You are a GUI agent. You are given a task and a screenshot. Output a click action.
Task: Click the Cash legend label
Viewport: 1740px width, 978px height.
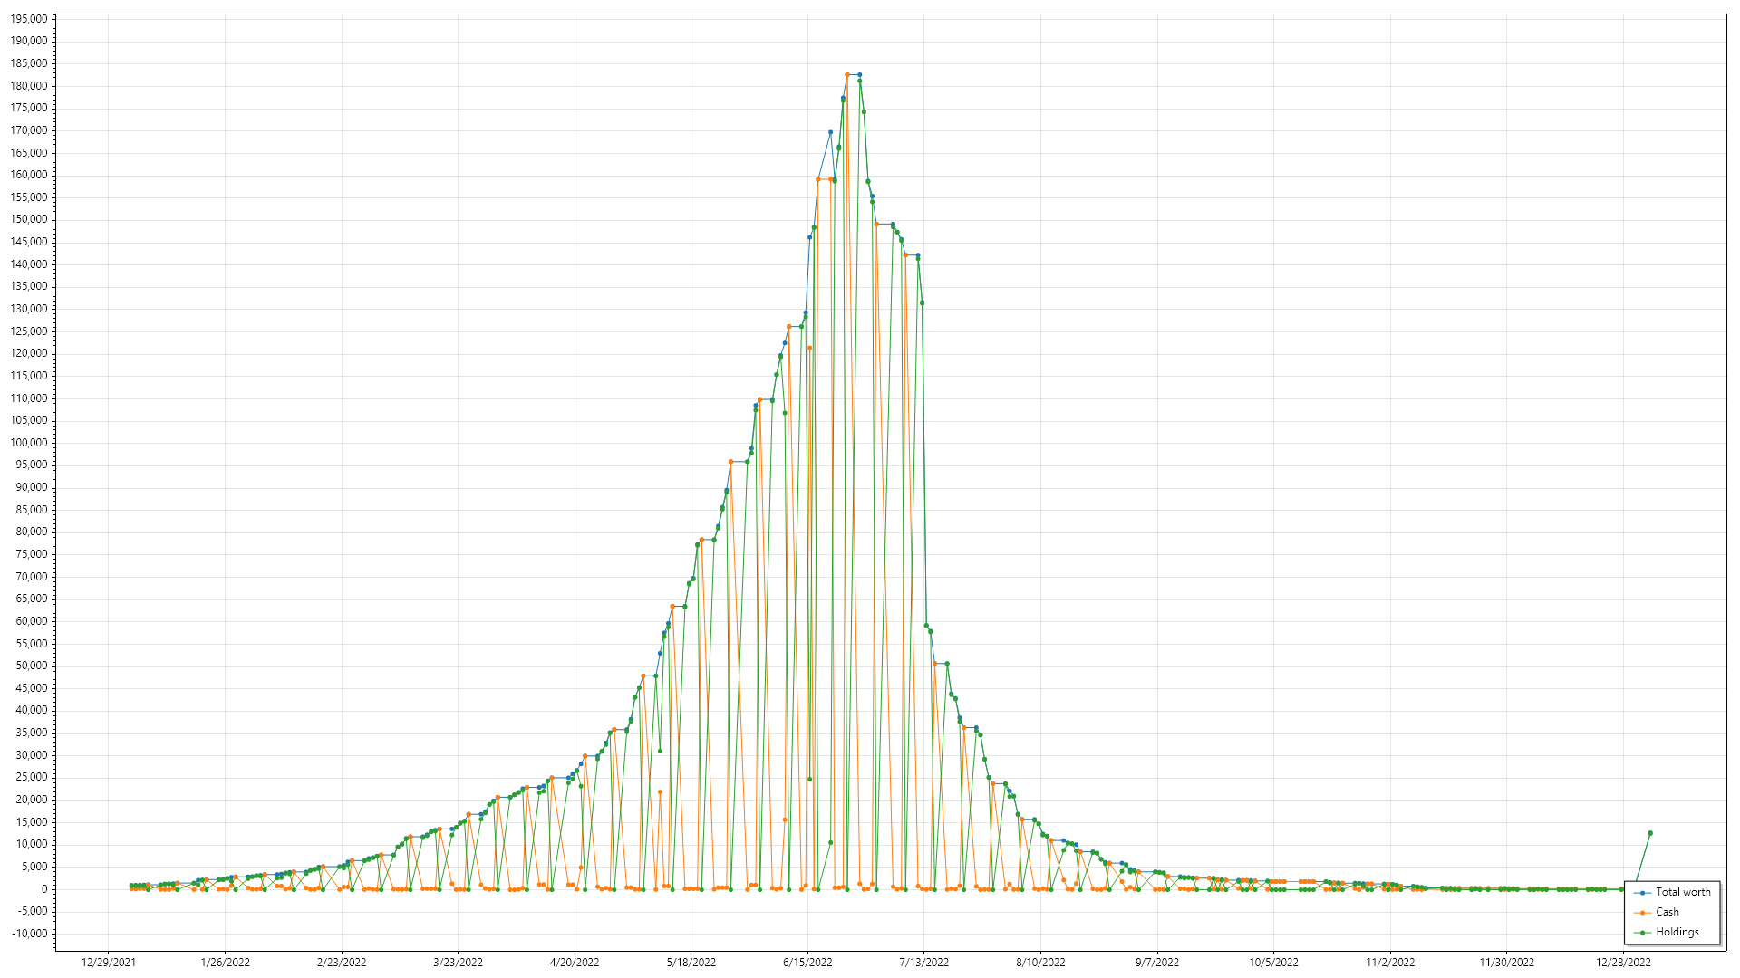click(x=1667, y=912)
